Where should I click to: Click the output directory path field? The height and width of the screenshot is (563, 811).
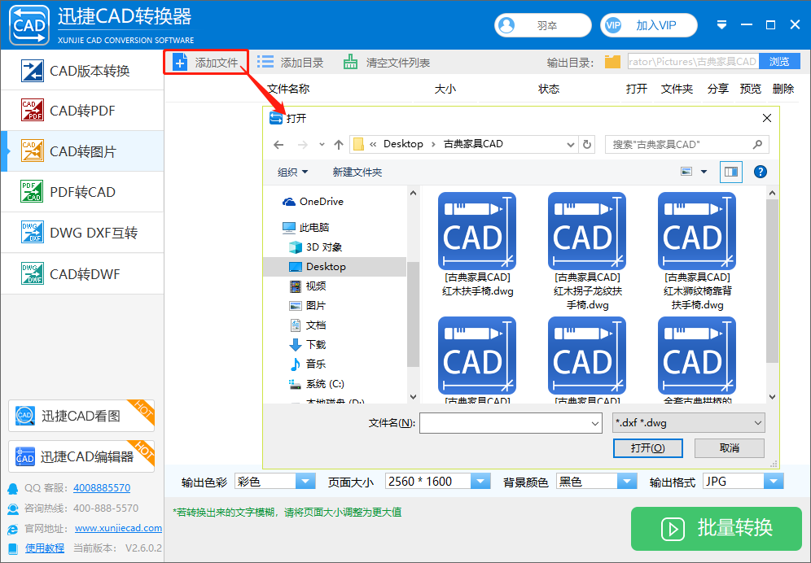[693, 62]
